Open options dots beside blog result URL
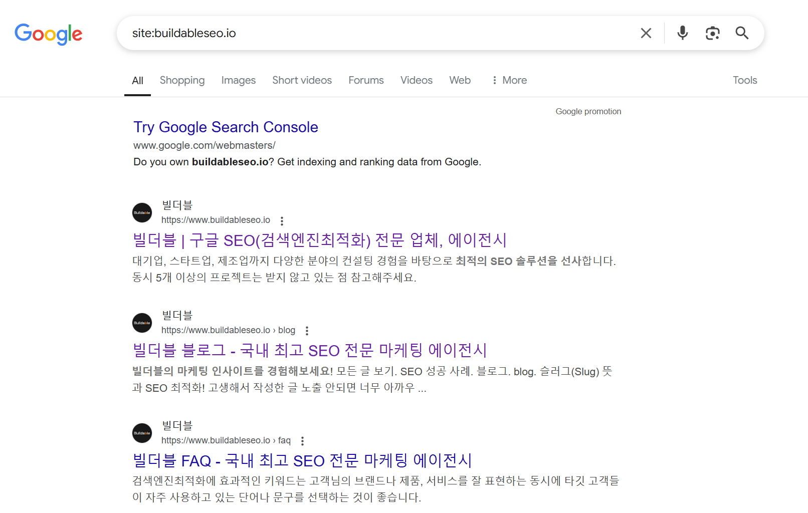808x513 pixels. pos(307,331)
